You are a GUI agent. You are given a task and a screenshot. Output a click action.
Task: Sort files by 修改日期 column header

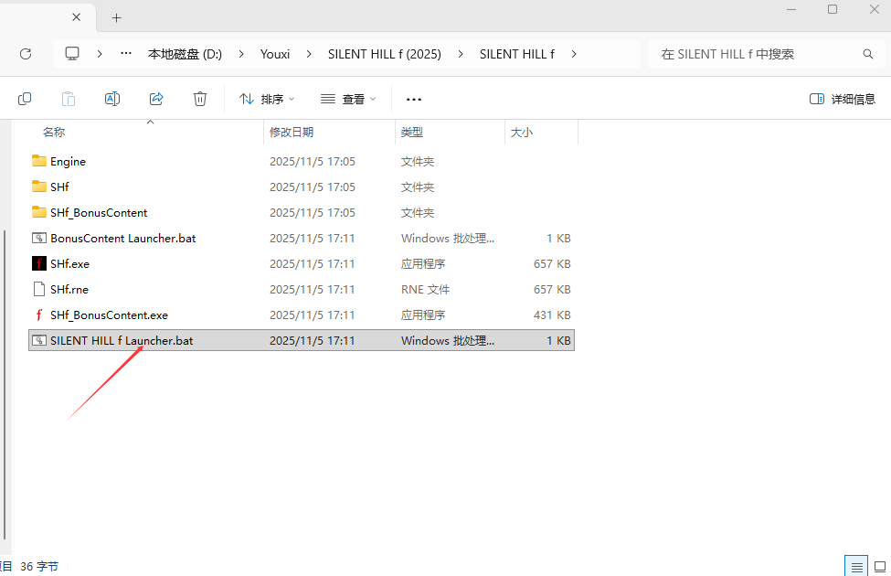click(292, 132)
